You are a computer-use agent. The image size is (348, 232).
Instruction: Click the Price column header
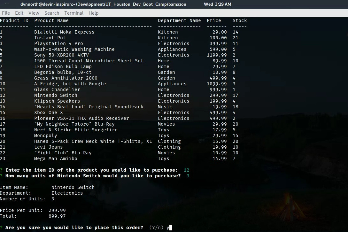click(x=214, y=20)
